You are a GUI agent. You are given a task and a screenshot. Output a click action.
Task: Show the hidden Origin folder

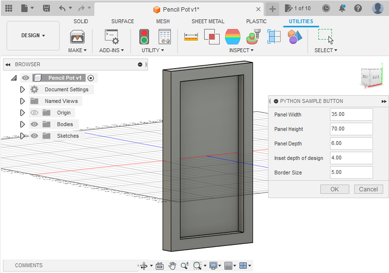(x=34, y=113)
